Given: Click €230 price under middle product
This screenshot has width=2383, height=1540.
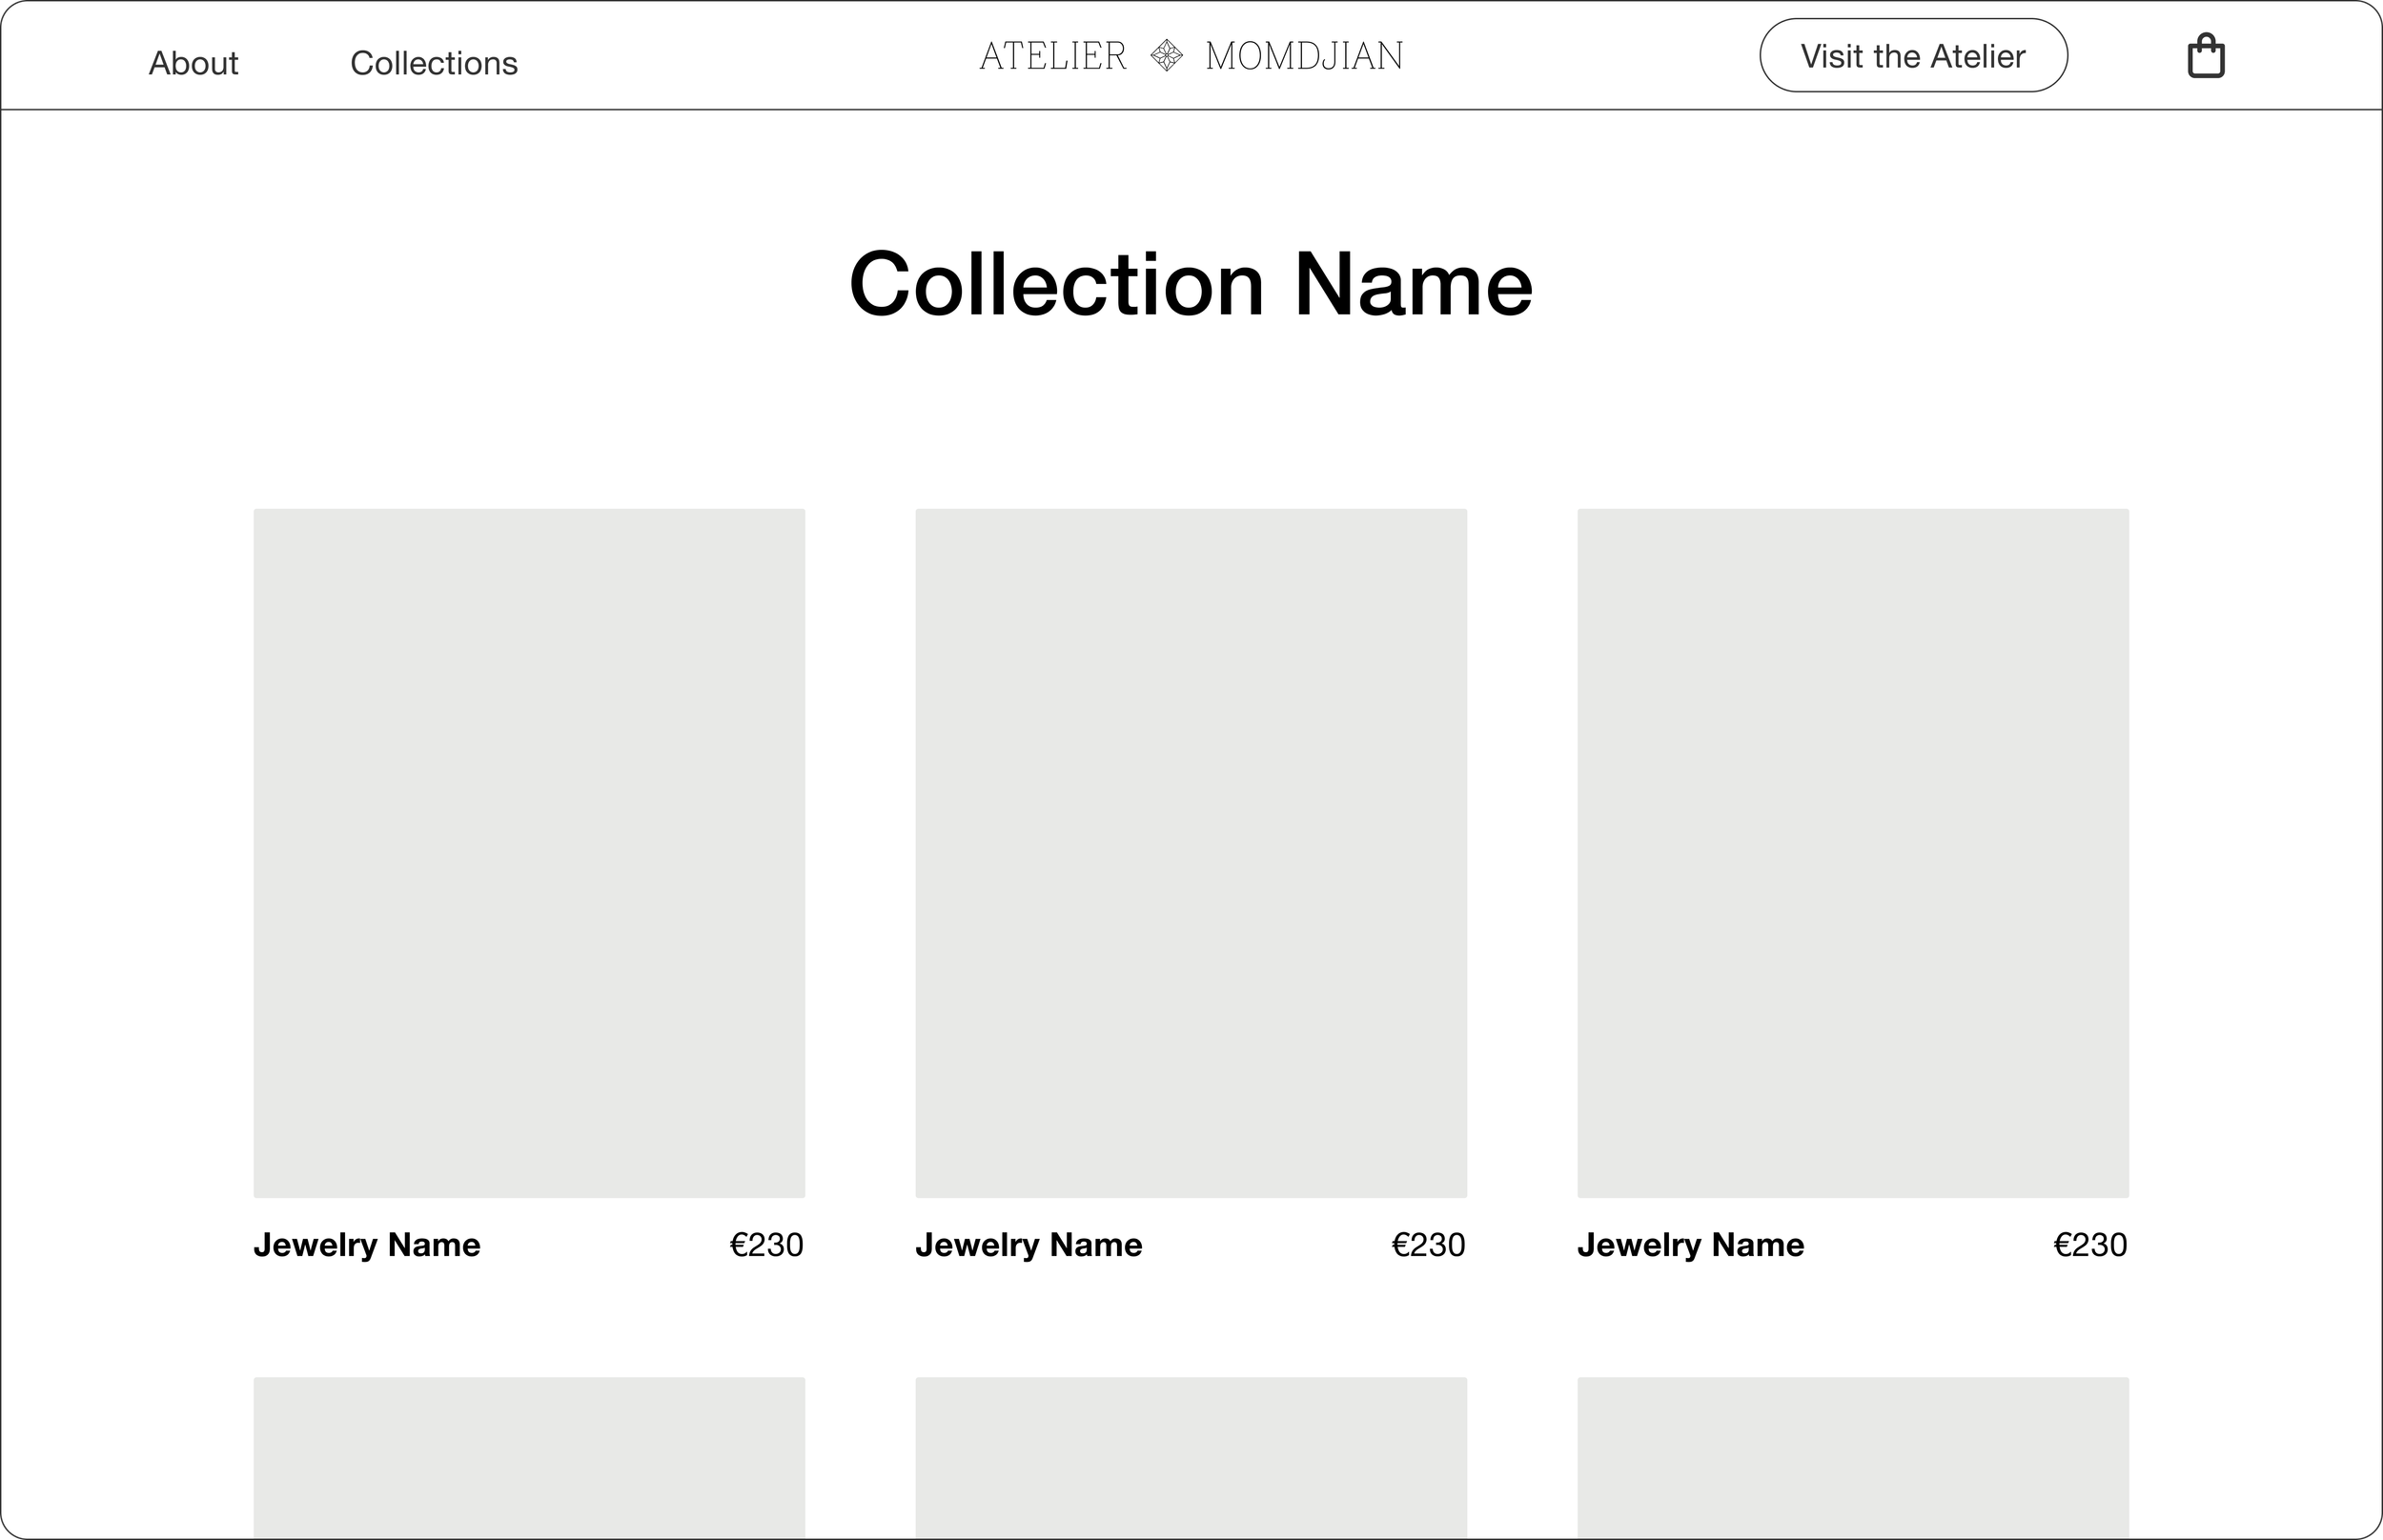Looking at the screenshot, I should coord(1429,1245).
